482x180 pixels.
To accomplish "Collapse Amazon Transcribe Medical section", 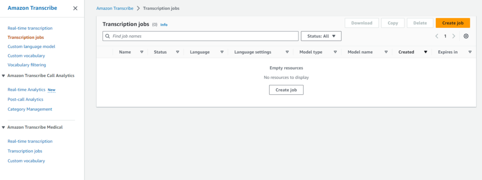I will click(x=3, y=127).
